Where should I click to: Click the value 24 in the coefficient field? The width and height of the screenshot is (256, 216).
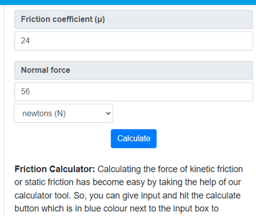tap(25, 41)
